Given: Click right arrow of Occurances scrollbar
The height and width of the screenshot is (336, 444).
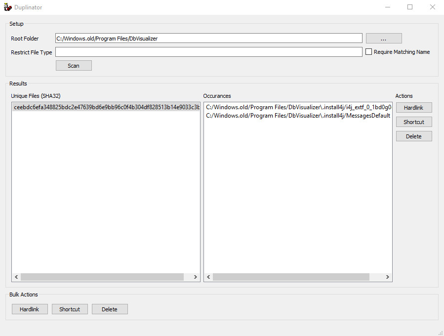Looking at the screenshot, I should [388, 277].
